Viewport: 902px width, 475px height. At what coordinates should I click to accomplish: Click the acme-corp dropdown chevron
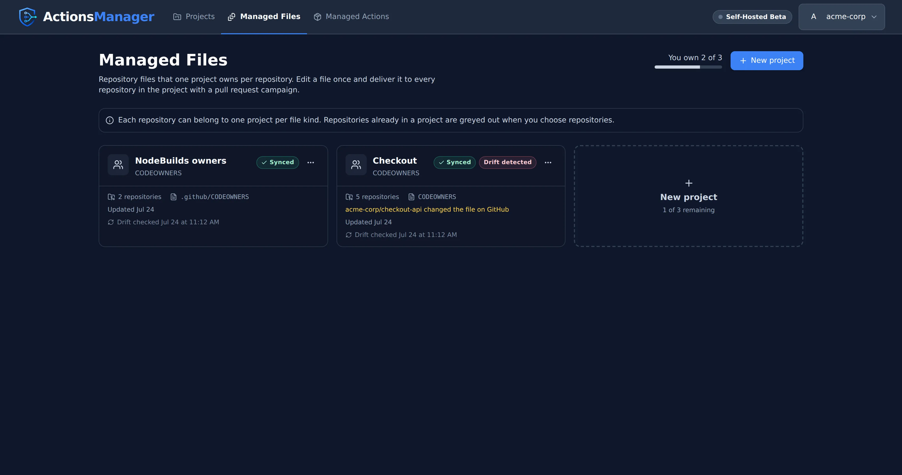[874, 17]
